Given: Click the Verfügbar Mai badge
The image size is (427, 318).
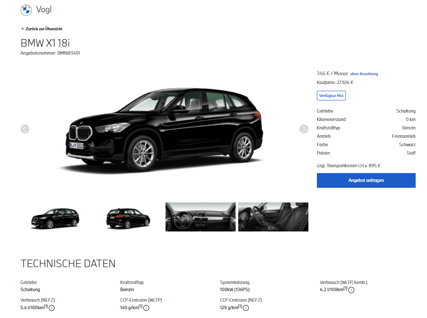Looking at the screenshot, I should click(331, 95).
